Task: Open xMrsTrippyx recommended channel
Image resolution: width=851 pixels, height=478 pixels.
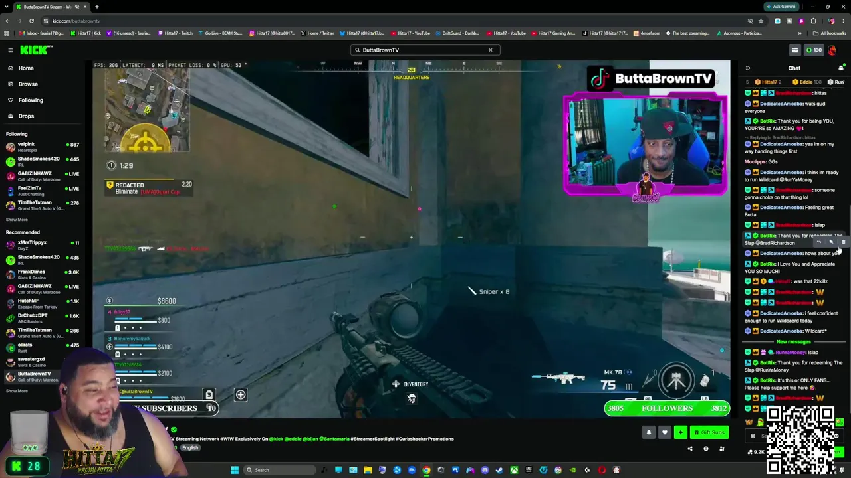Action: pyautogui.click(x=43, y=245)
